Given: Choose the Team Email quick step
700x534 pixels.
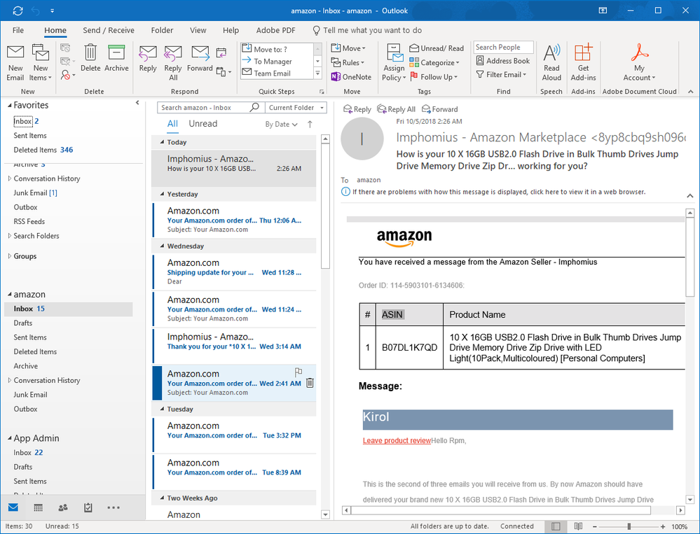Looking at the screenshot, I should pyautogui.click(x=277, y=73).
